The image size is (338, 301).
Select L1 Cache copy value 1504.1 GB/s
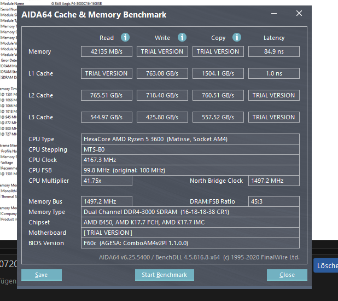(218, 73)
